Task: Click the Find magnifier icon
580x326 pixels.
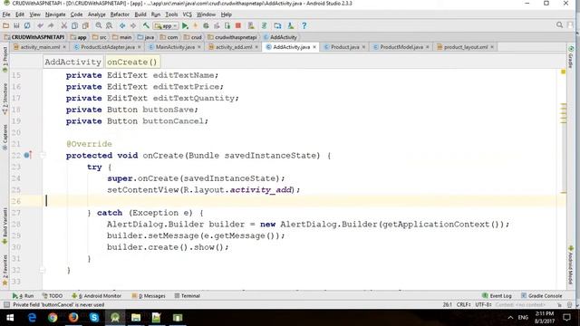Action: click(99, 25)
